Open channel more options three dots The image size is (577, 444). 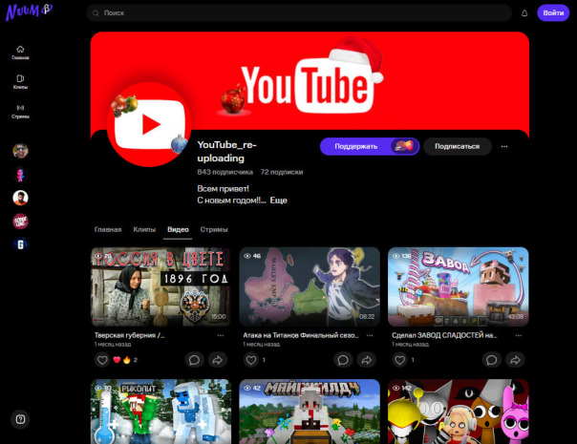pos(504,146)
